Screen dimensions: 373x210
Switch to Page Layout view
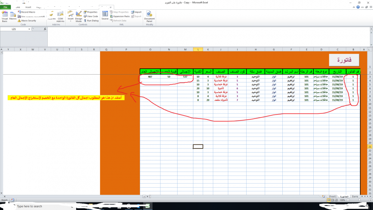[332, 200]
